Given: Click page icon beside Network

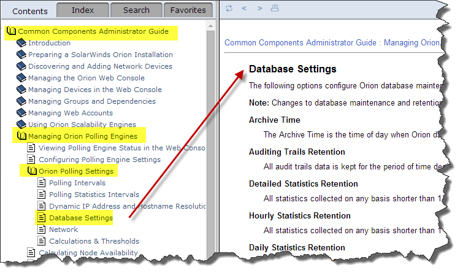Looking at the screenshot, I should coord(42,230).
